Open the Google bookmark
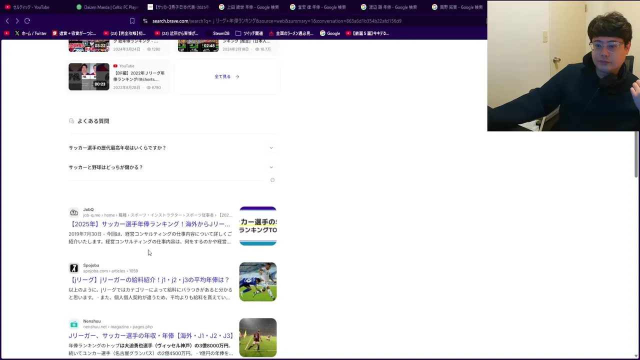640x360 pixels. [x=330, y=33]
